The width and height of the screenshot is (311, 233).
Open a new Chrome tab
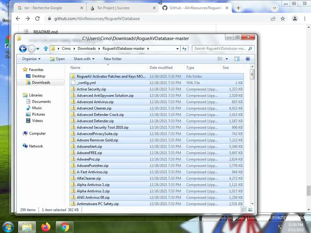pos(238,8)
